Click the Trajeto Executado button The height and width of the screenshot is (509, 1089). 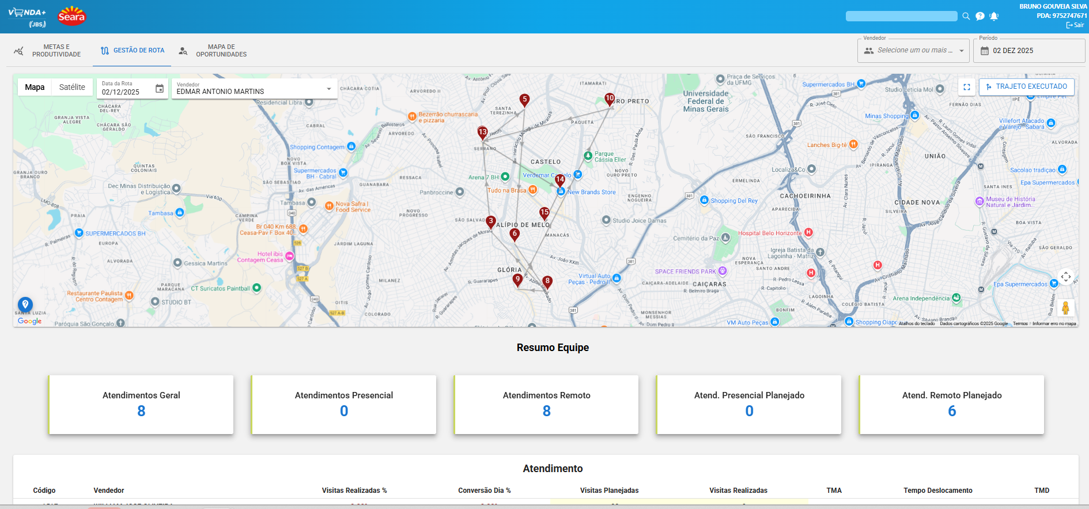pos(1026,86)
